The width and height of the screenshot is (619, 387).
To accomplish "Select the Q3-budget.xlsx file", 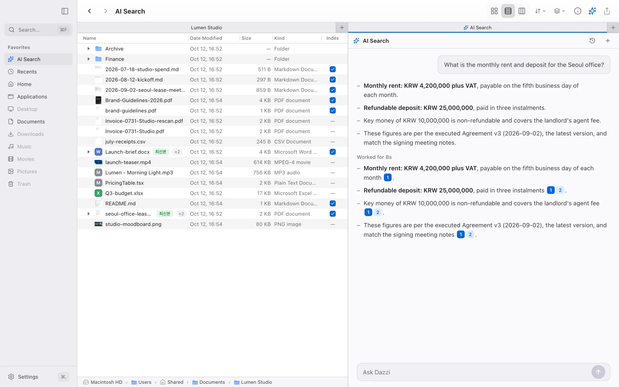I will [x=213, y=193].
